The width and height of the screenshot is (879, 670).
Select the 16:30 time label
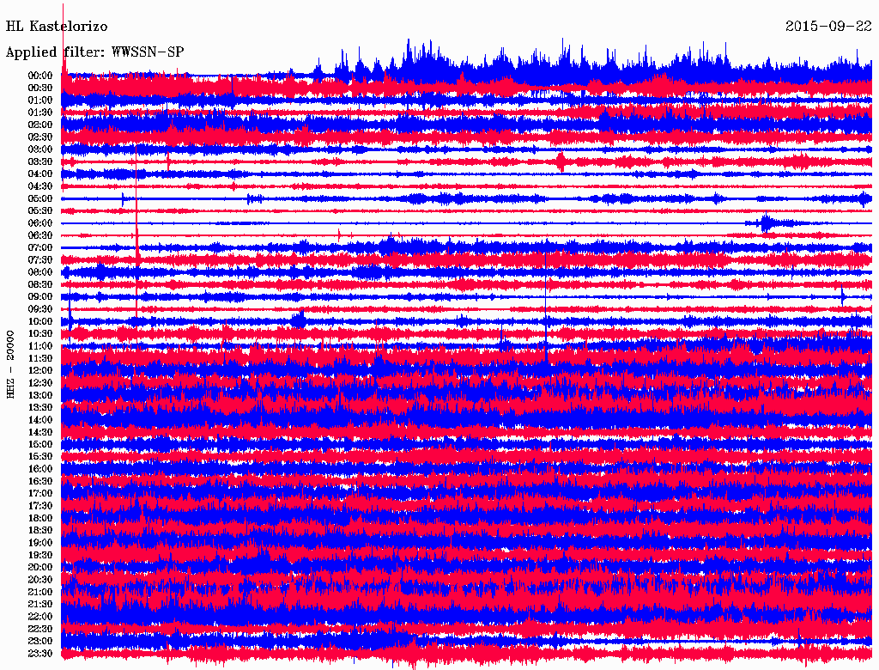point(40,482)
